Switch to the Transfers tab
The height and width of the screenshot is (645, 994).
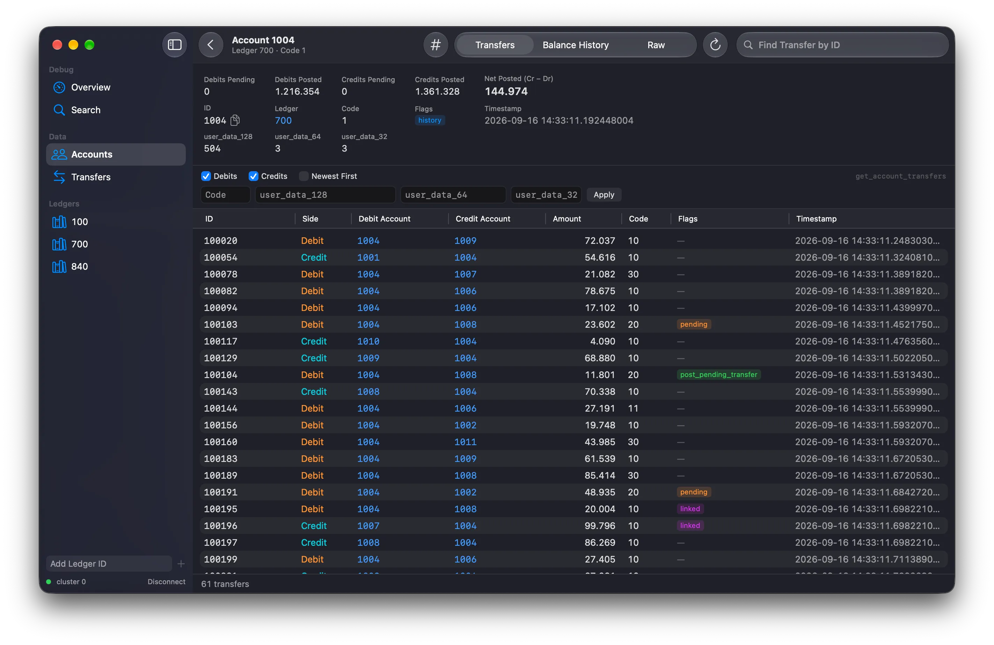(495, 45)
